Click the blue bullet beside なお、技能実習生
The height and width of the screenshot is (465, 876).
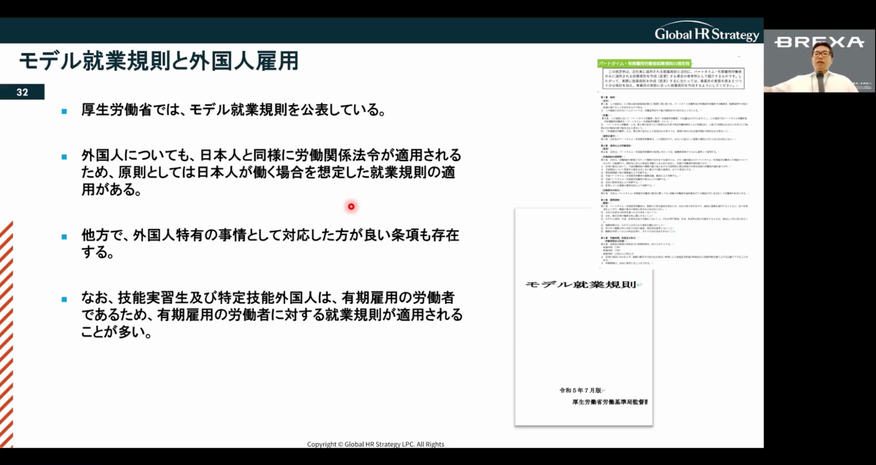[64, 299]
